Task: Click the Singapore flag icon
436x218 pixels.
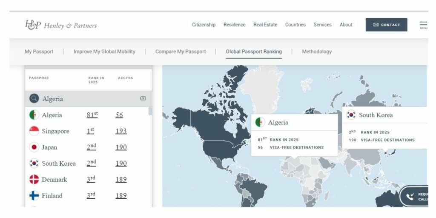Action: tap(34, 131)
